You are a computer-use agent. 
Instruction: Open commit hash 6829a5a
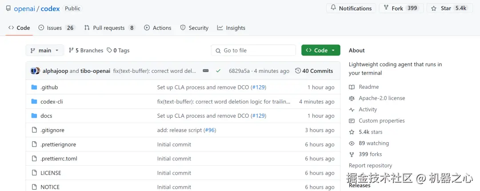coord(239,71)
